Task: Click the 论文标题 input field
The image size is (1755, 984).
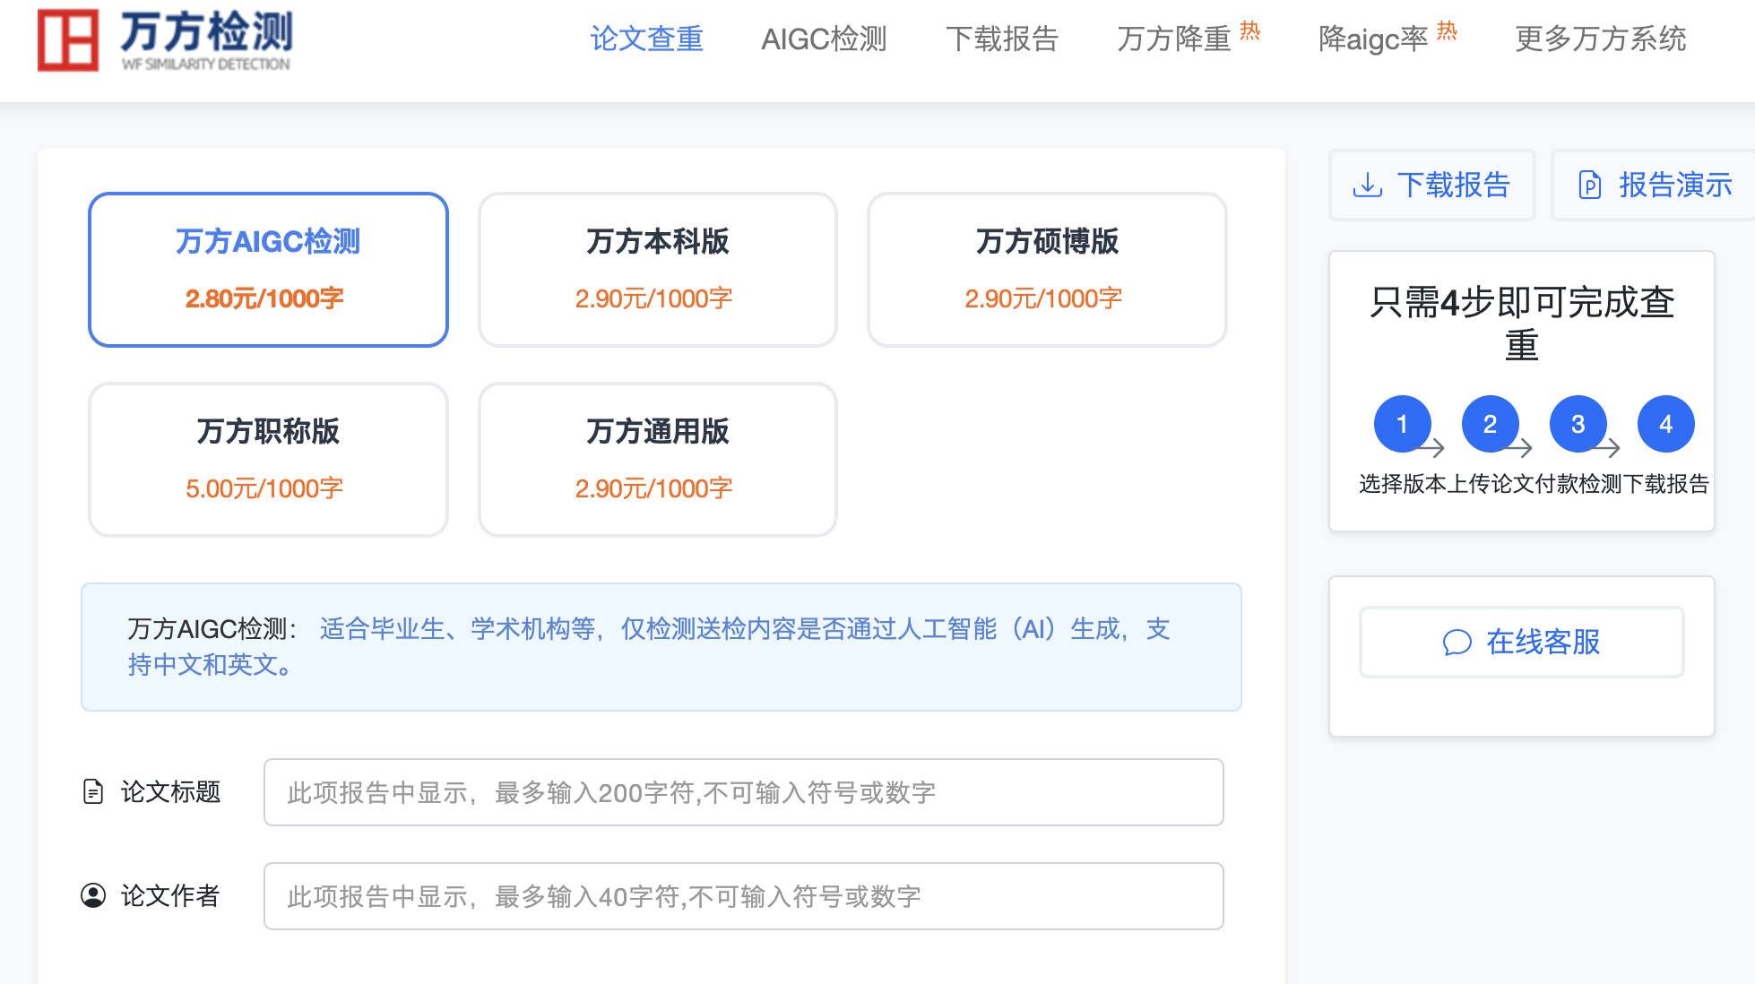Action: coord(743,792)
